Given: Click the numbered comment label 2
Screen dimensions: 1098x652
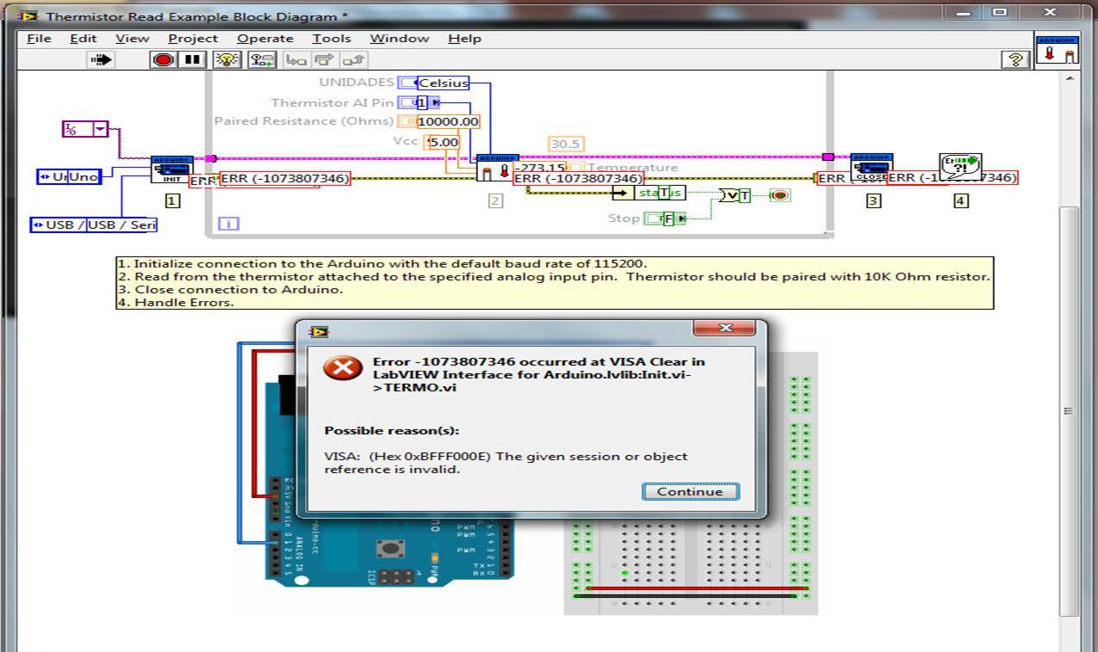Looking at the screenshot, I should (495, 200).
